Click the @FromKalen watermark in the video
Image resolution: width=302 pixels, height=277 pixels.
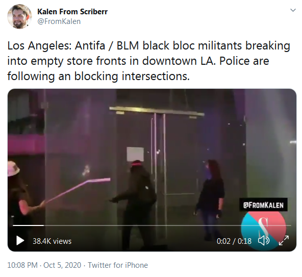(x=263, y=205)
